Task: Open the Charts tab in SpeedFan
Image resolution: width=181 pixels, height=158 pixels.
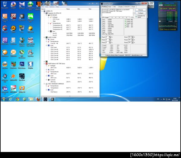Action: [133, 7]
